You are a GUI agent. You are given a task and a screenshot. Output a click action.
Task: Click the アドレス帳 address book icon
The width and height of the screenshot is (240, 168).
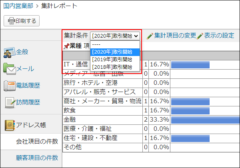click(9, 125)
